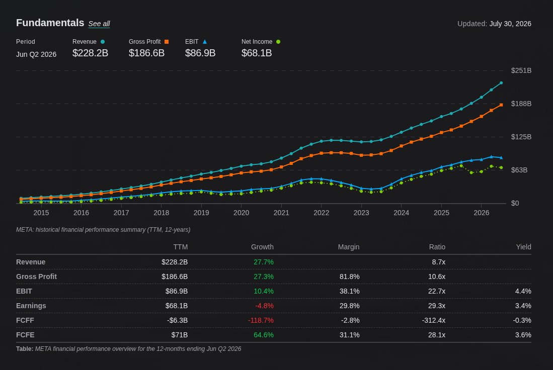Click the EBIT blue triangle legend marker

pyautogui.click(x=205, y=42)
